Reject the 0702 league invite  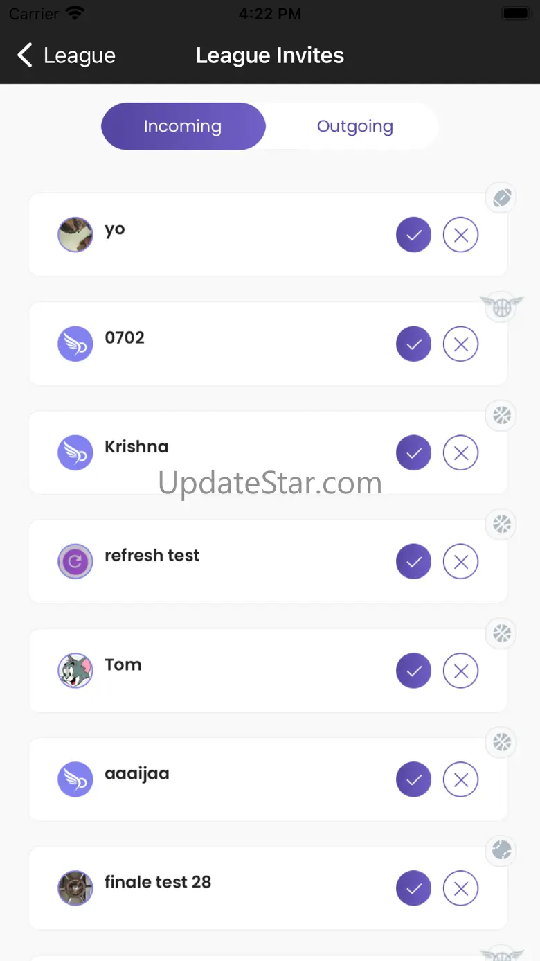460,344
